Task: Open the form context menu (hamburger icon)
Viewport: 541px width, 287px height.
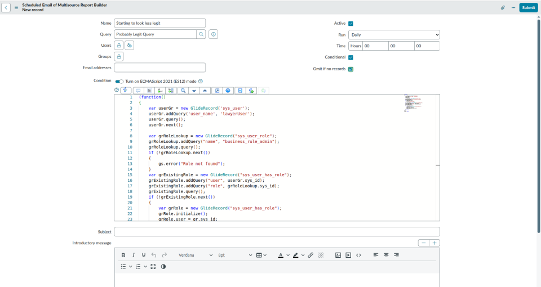Action: [x=16, y=7]
